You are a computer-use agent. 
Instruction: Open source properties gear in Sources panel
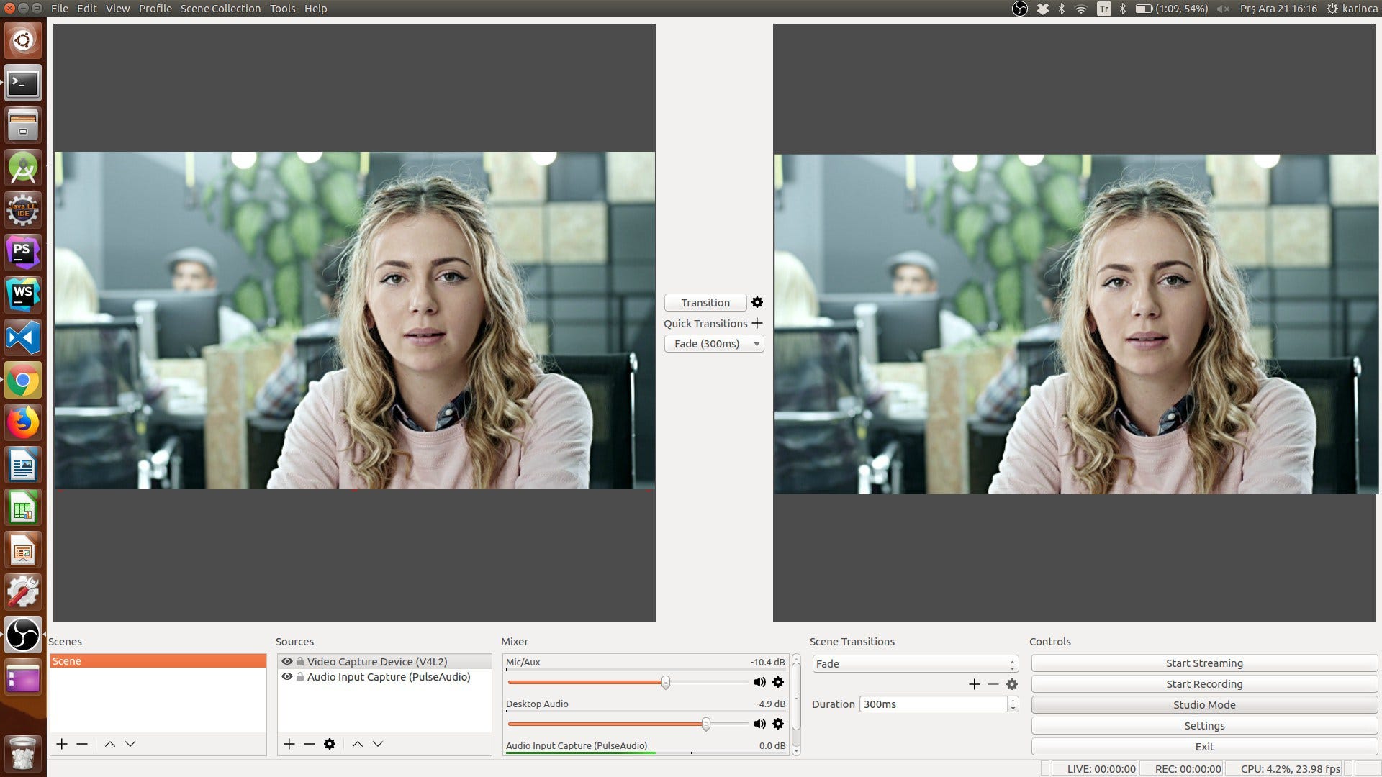[330, 744]
